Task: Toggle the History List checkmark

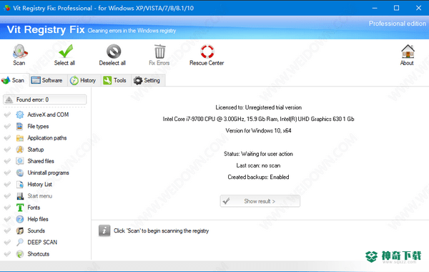Action: click(7, 185)
